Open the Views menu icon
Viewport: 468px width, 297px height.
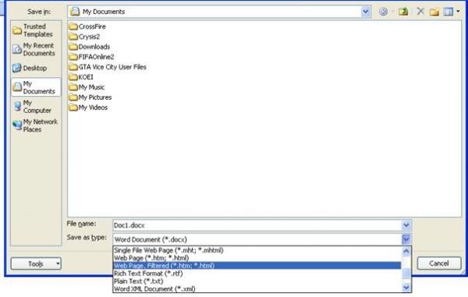coord(452,12)
